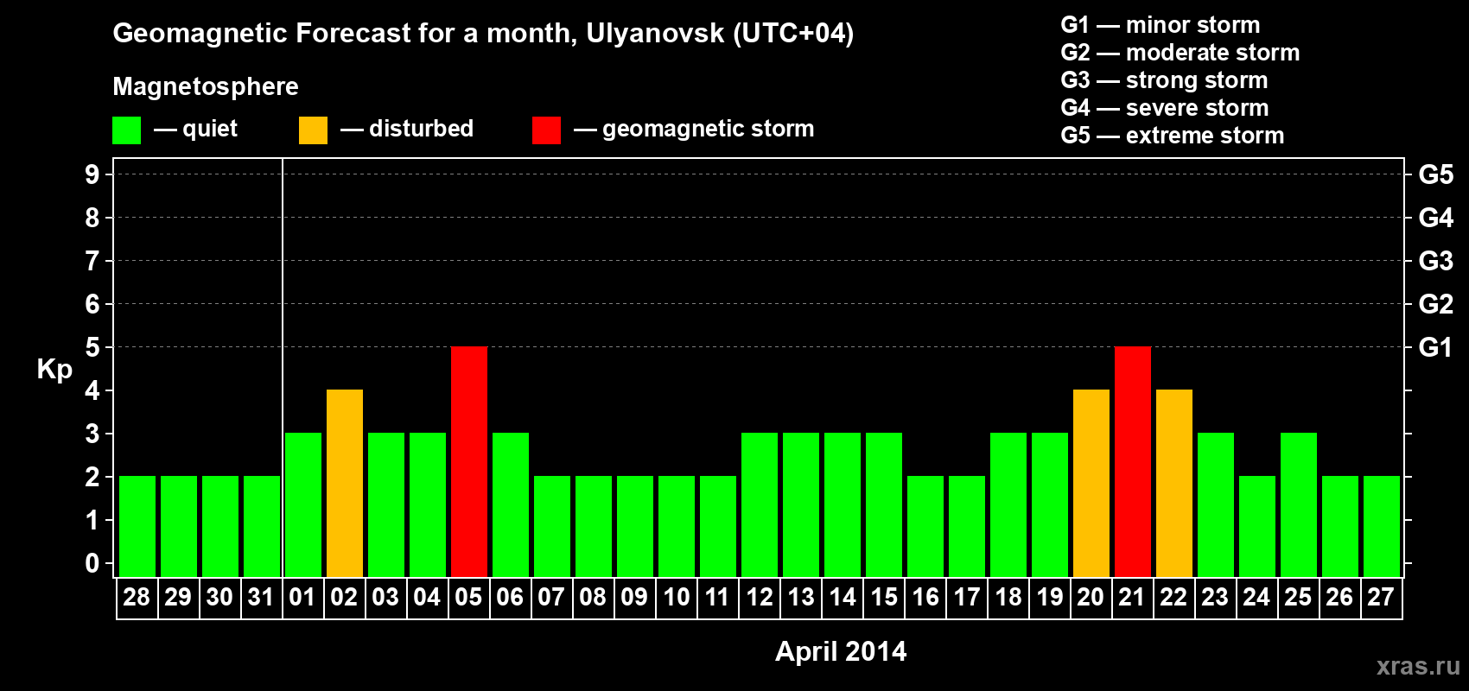Click the Magnetosphere heading
Image resolution: width=1469 pixels, height=691 pixels.
click(206, 86)
